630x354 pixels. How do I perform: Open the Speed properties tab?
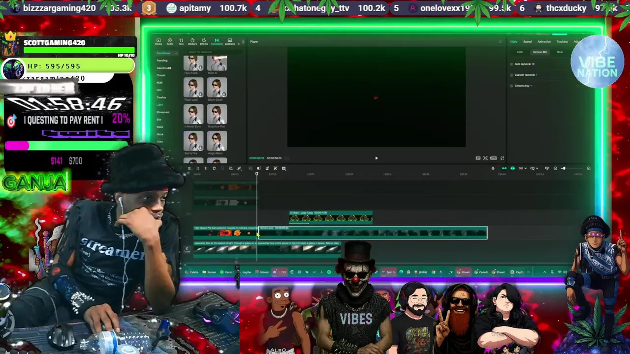point(528,42)
